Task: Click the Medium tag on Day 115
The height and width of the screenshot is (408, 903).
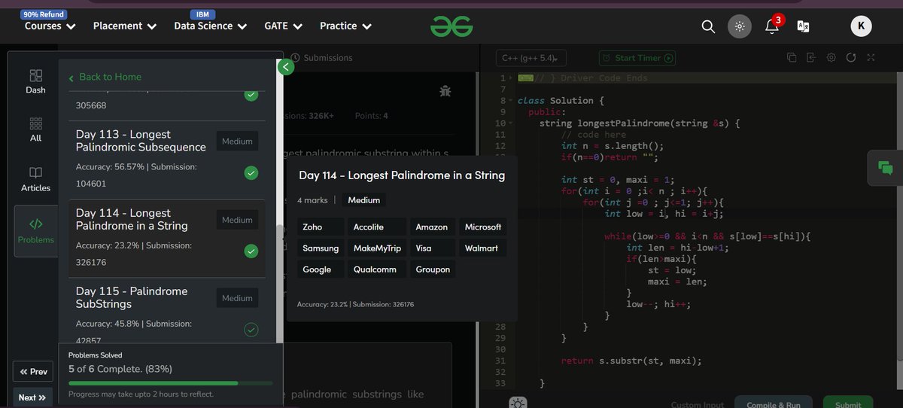Action: click(237, 298)
